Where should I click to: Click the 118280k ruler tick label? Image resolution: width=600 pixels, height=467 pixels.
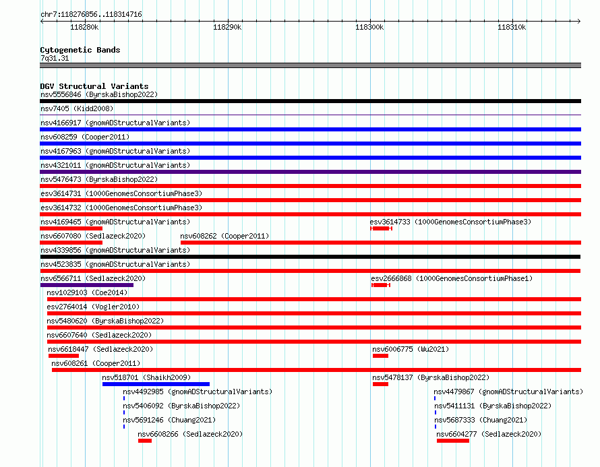pyautogui.click(x=84, y=27)
